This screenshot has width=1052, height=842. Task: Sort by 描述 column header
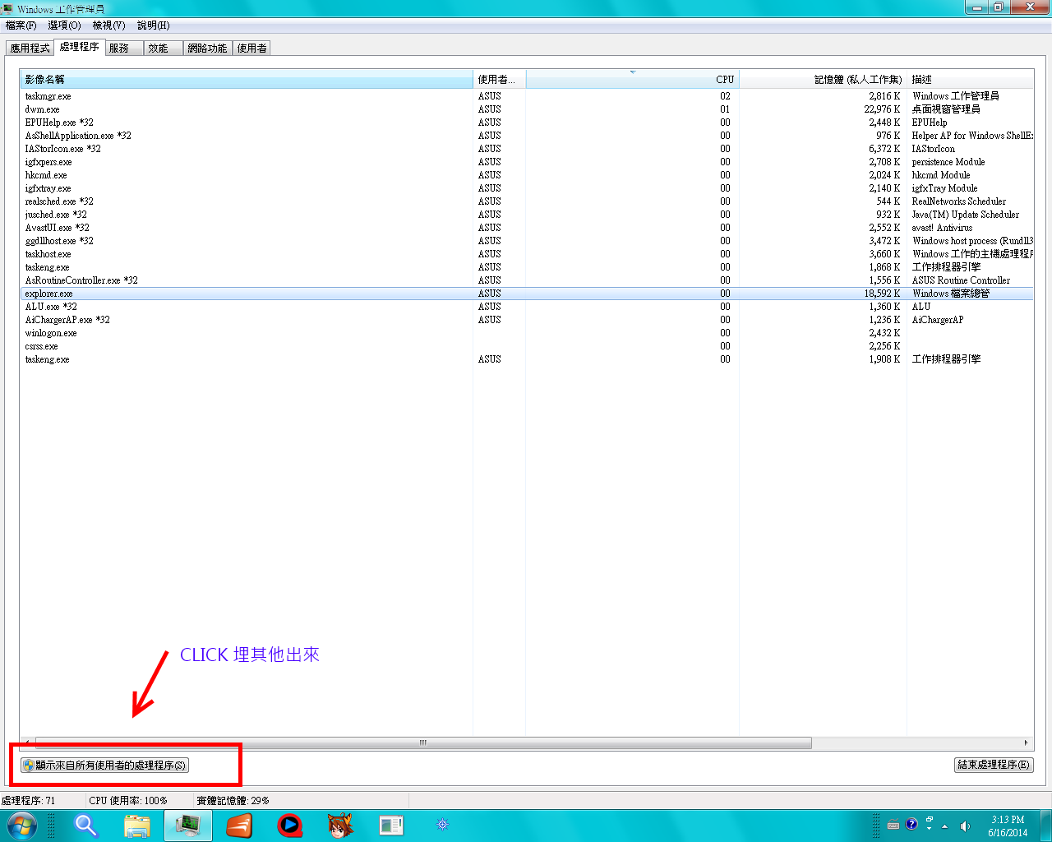click(970, 80)
